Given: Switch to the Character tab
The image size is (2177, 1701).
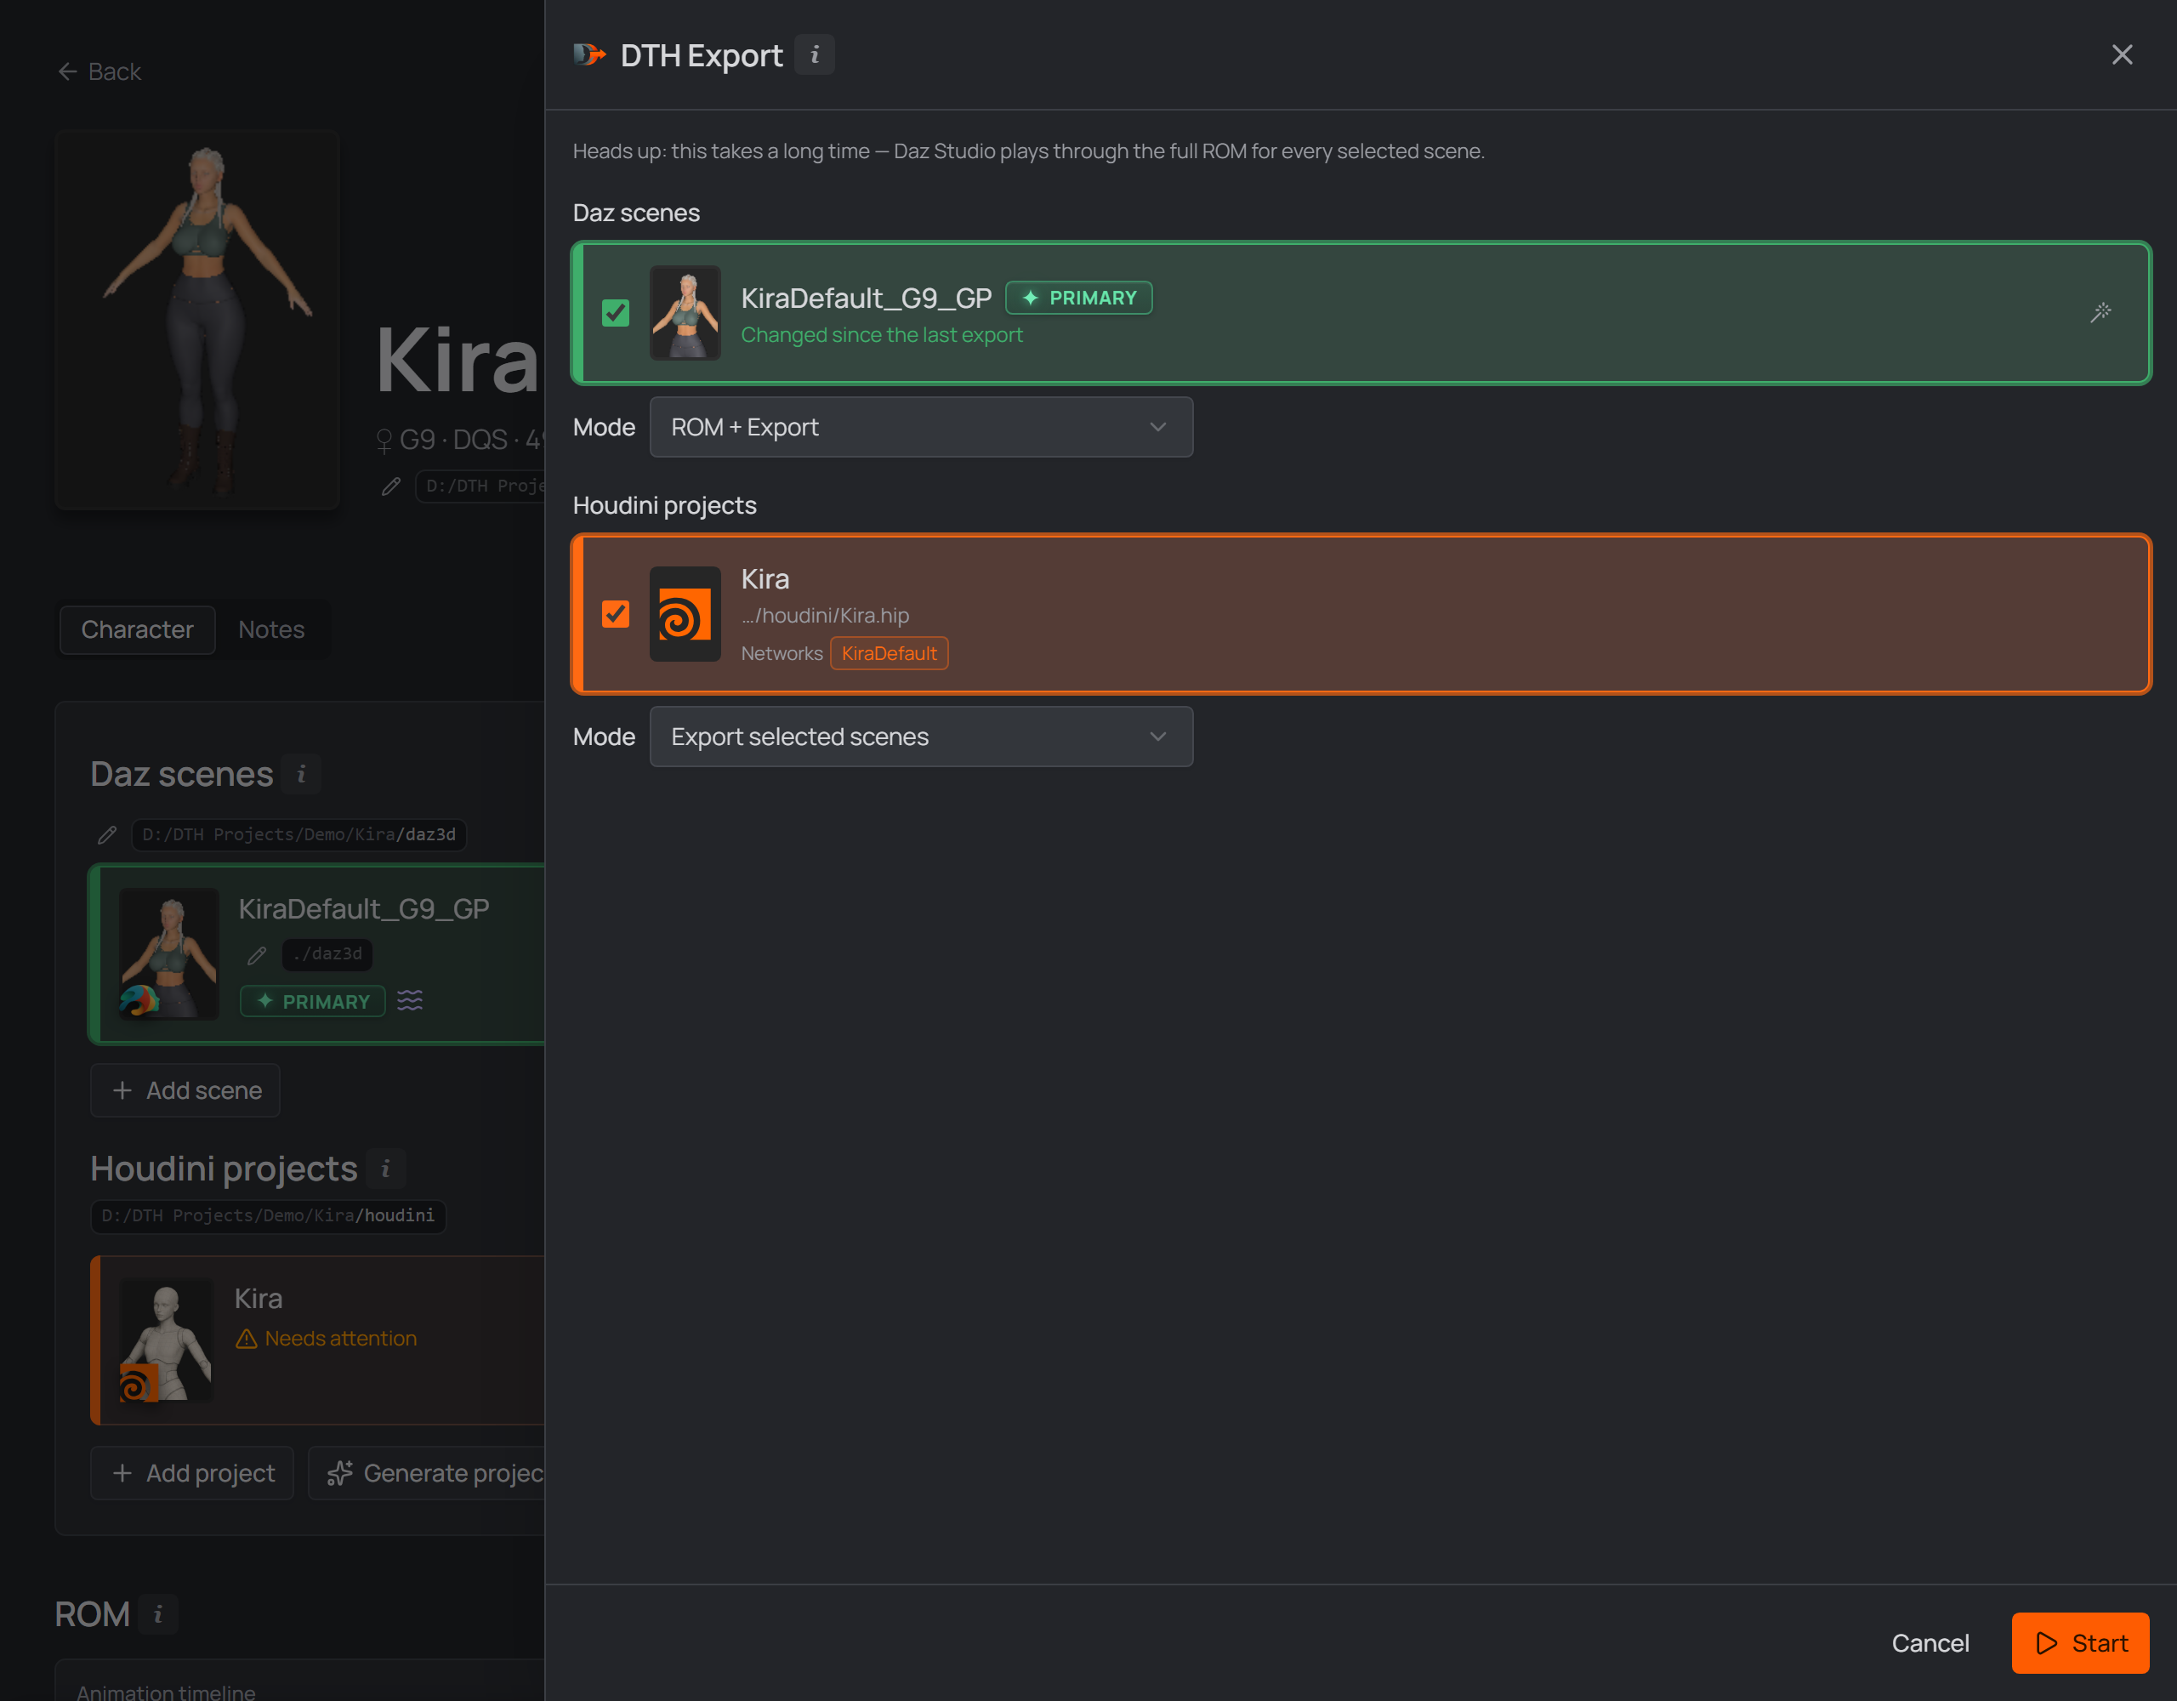Looking at the screenshot, I should (138, 630).
